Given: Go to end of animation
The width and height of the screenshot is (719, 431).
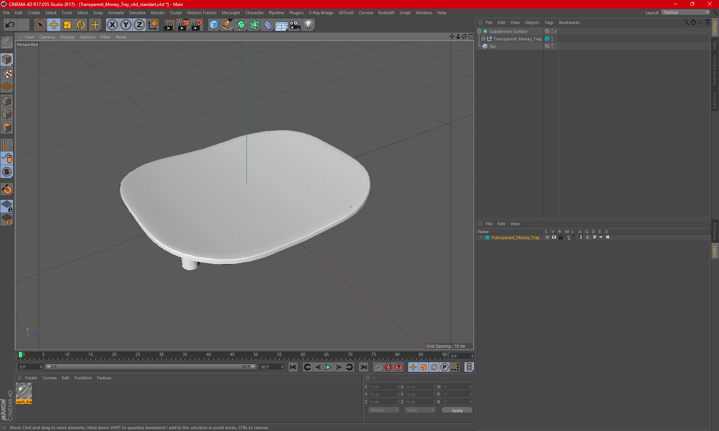Looking at the screenshot, I should [x=363, y=367].
